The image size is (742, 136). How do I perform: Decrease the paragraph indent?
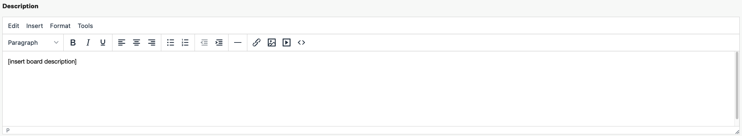tap(204, 42)
